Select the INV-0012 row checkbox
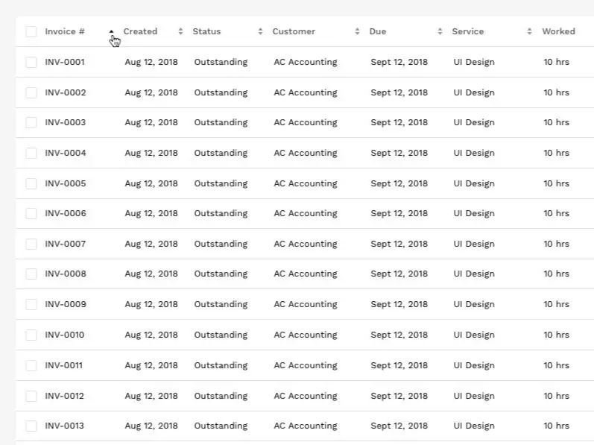Image resolution: width=594 pixels, height=445 pixels. [x=31, y=396]
